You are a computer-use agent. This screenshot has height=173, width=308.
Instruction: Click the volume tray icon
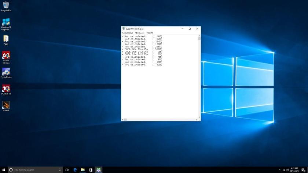pyautogui.click(x=287, y=170)
